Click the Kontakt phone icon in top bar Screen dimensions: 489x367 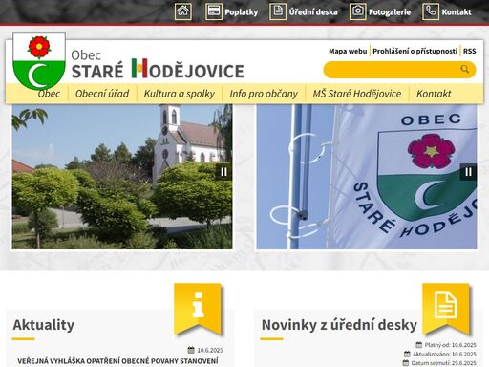pos(431,11)
